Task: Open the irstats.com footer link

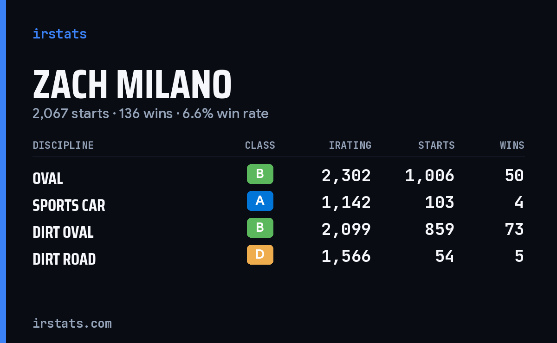Action: tap(72, 323)
